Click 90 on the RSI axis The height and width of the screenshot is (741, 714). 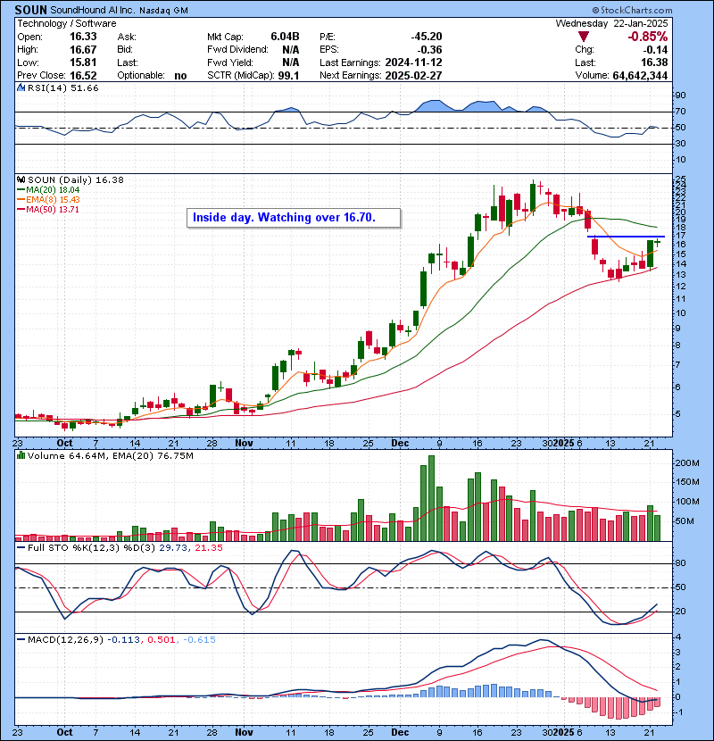[680, 95]
